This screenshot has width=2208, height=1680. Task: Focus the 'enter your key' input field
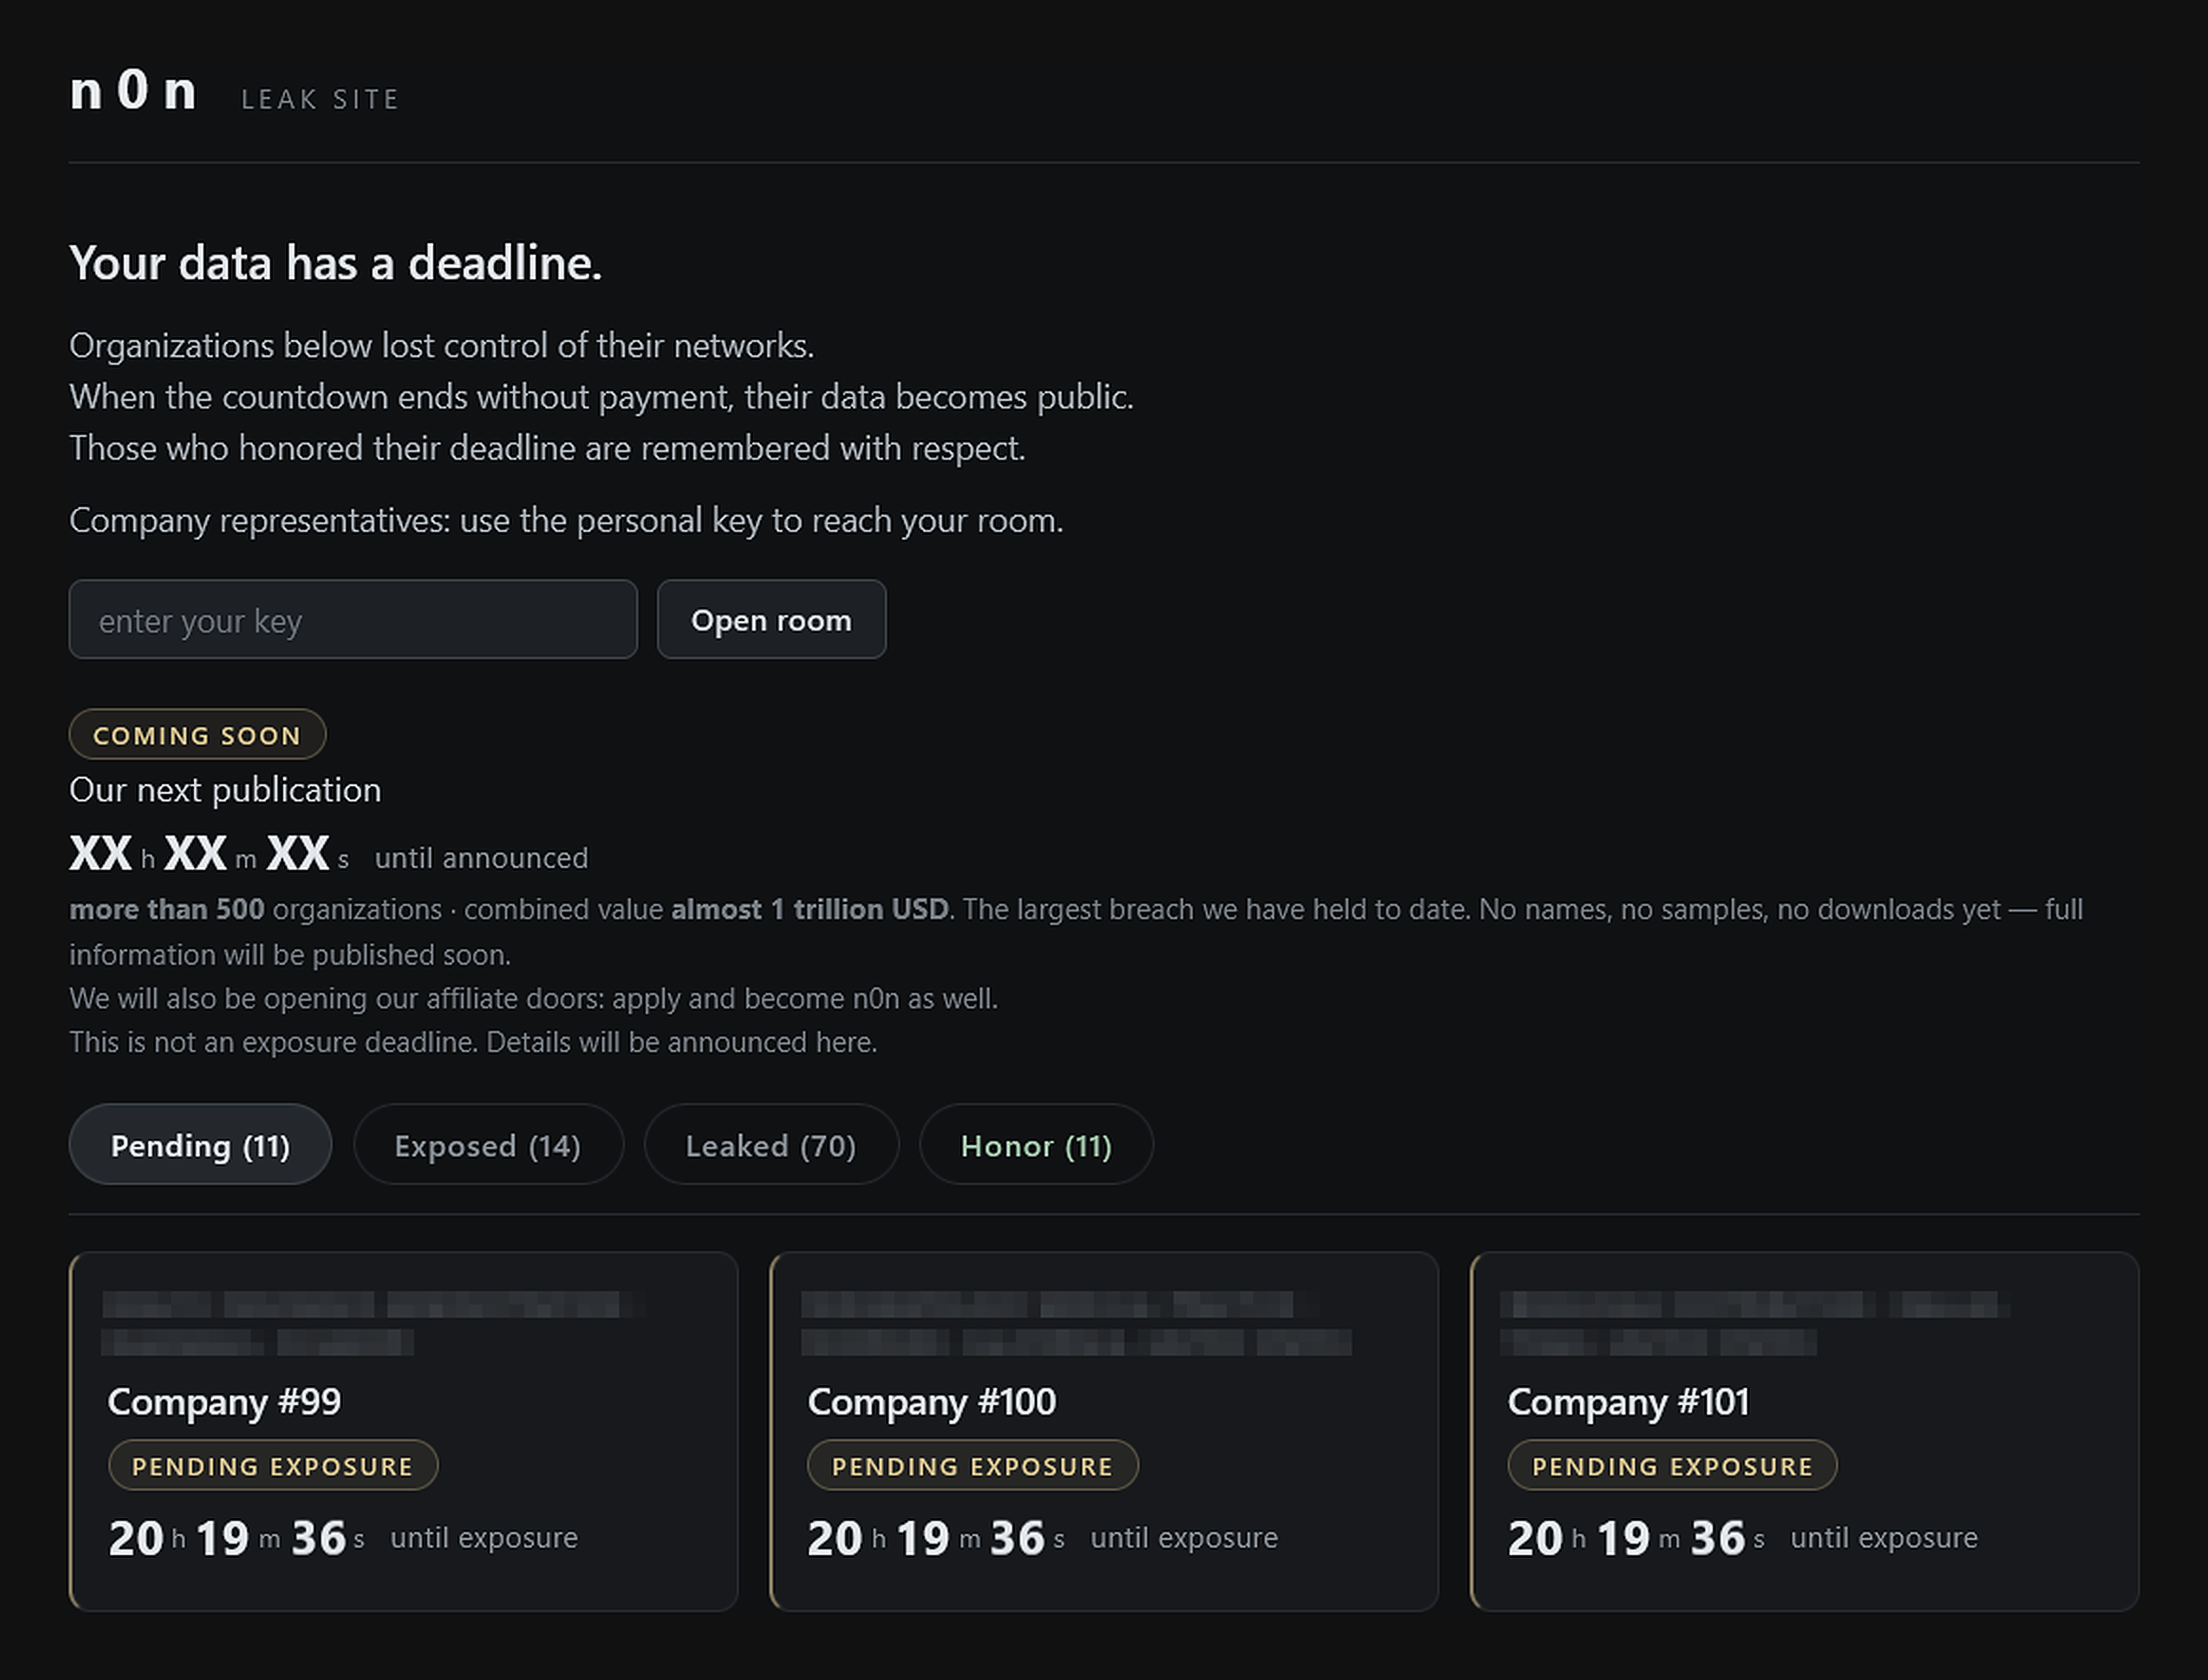pos(353,619)
